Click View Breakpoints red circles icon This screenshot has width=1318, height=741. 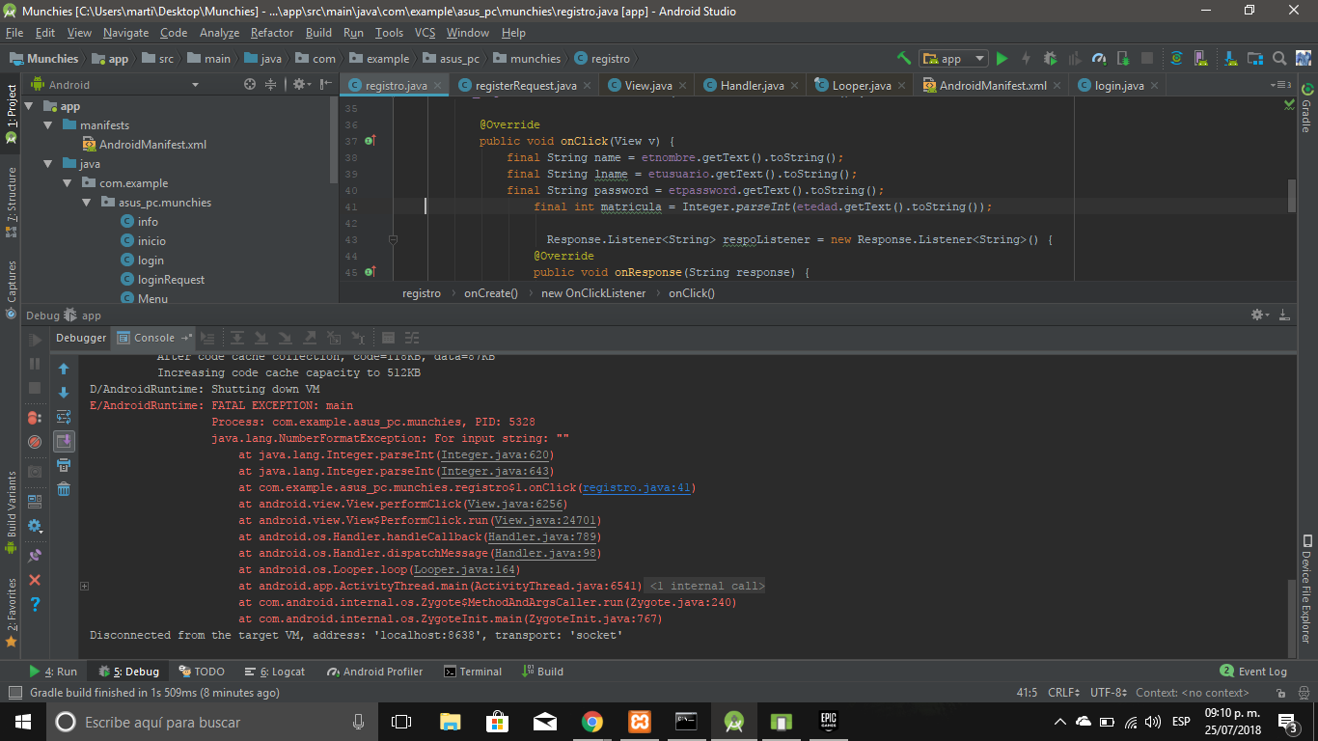tap(35, 418)
